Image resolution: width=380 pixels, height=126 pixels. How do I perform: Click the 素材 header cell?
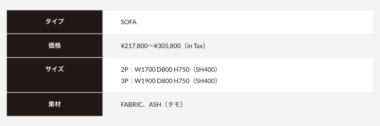[x=54, y=104]
